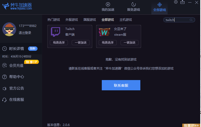Click 退出登录 link
Viewport: 201px width, 127px height.
coord(25,33)
